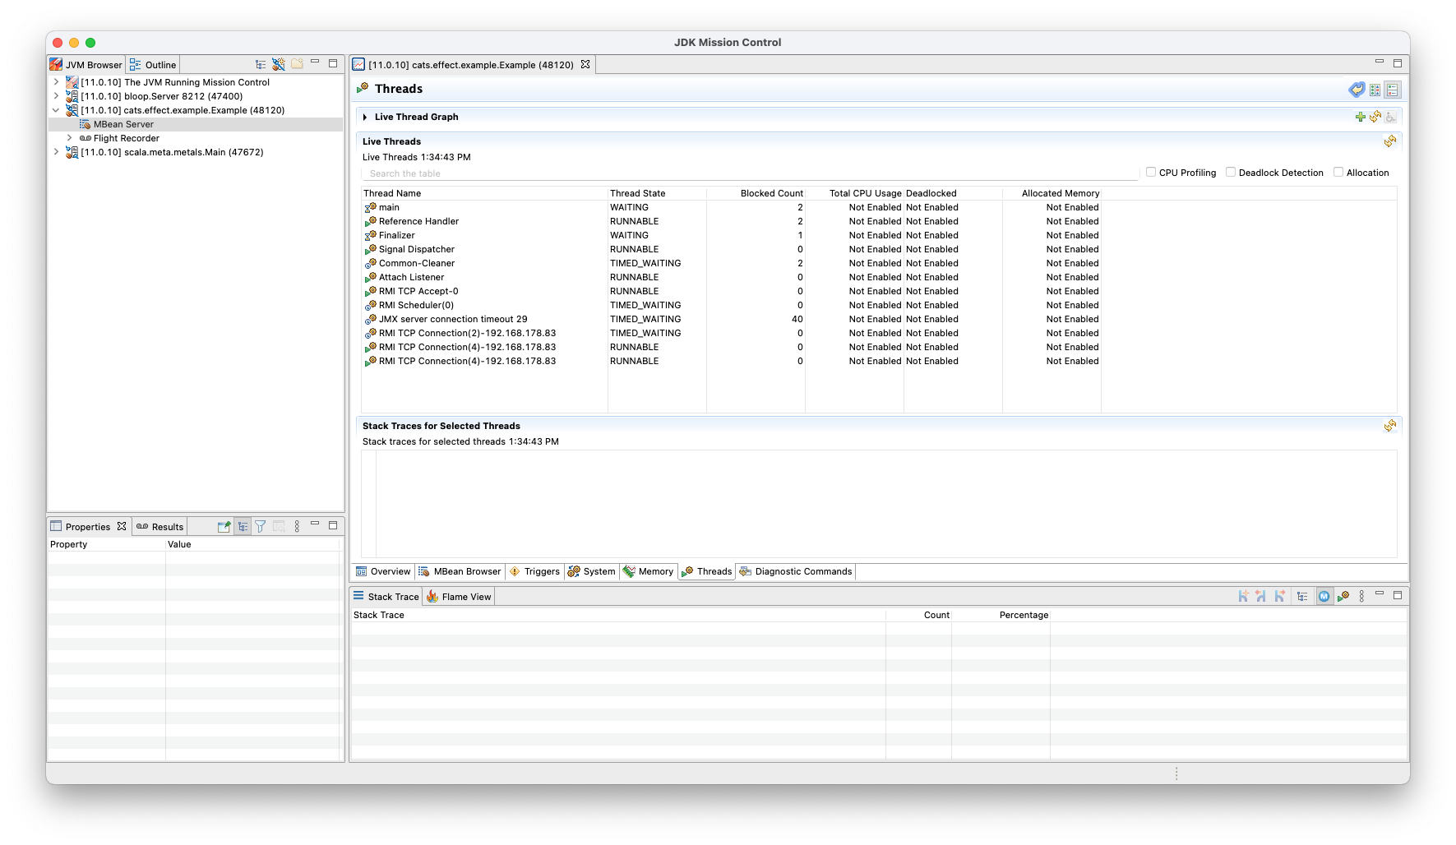Minimize the JVM Browser panel
This screenshot has width=1456, height=845.
click(315, 62)
